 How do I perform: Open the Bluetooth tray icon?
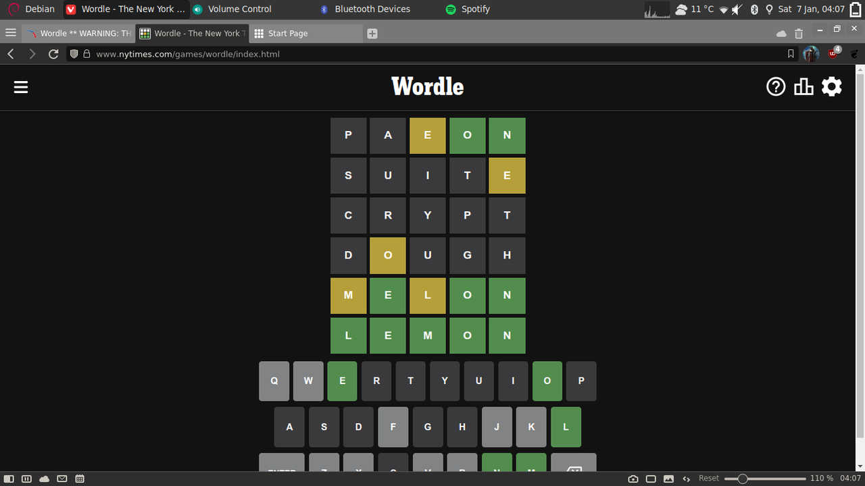(755, 9)
